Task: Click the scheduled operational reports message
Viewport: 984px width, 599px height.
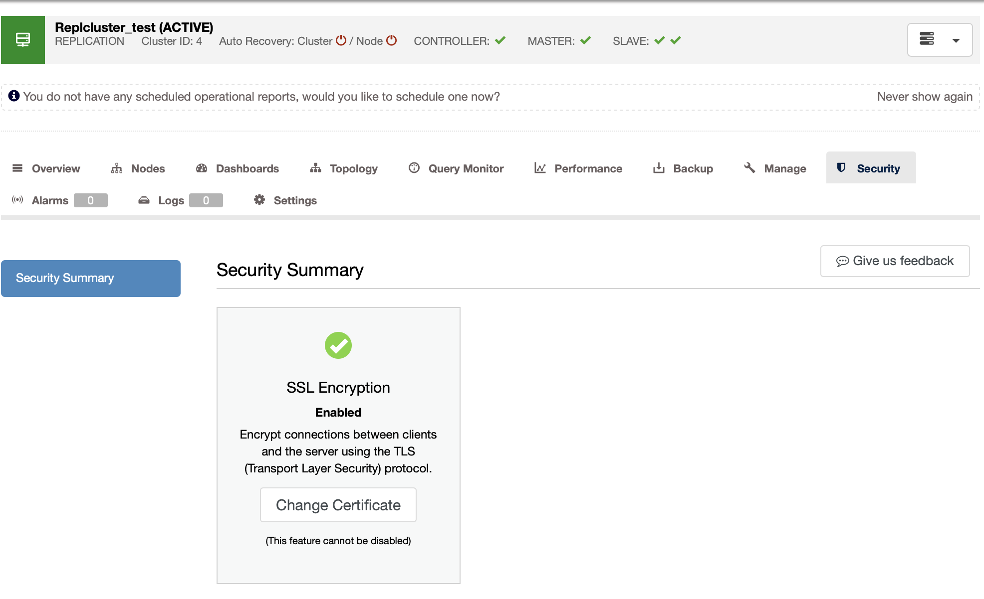Action: tap(261, 97)
